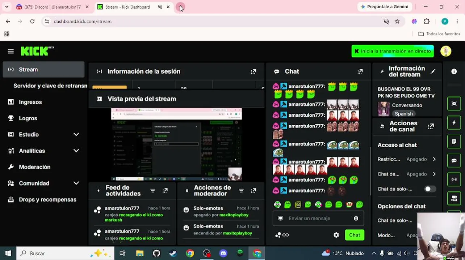This screenshot has width=465, height=260.
Task: Pop out the Acciones de canal panel
Action: pyautogui.click(x=431, y=126)
